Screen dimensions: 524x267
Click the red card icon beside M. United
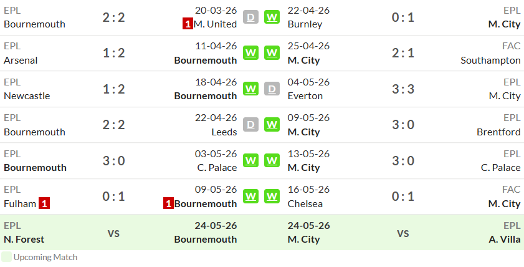(x=188, y=24)
